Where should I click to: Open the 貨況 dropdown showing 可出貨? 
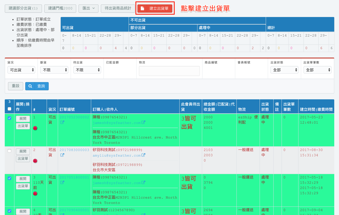click(21, 70)
